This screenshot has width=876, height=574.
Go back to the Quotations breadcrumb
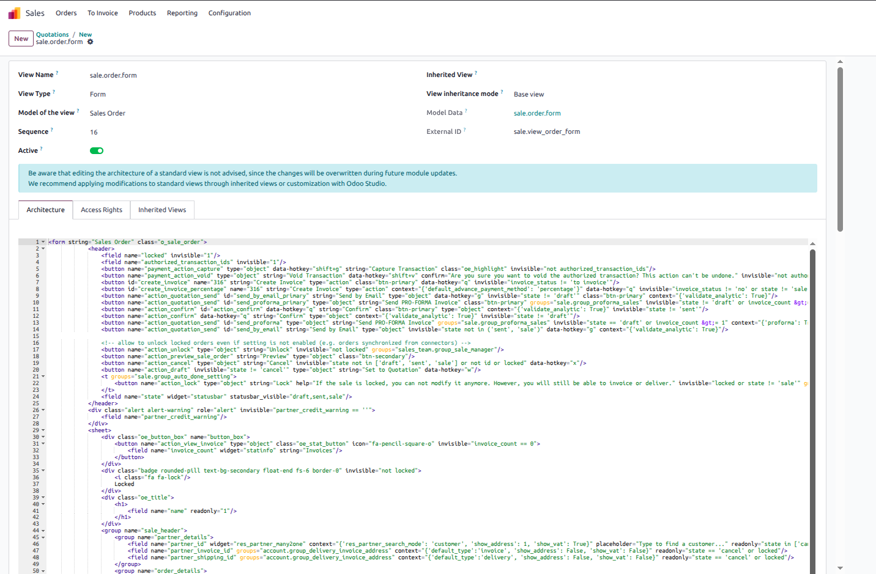(52, 35)
